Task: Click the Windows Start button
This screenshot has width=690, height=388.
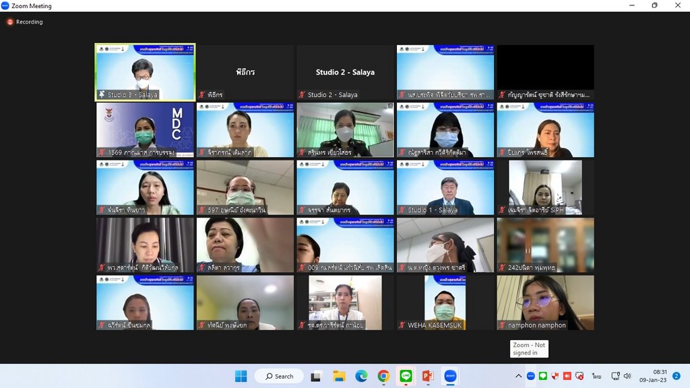Action: (x=240, y=376)
